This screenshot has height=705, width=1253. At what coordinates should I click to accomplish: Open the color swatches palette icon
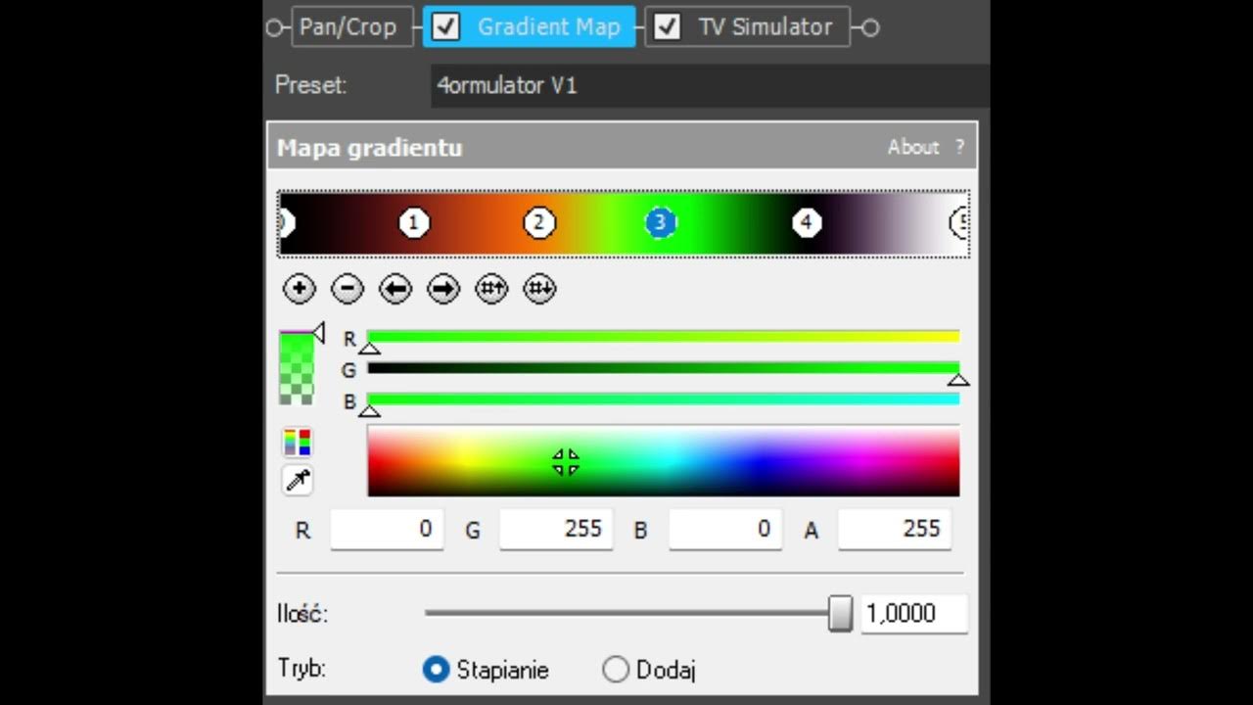pyautogui.click(x=297, y=443)
